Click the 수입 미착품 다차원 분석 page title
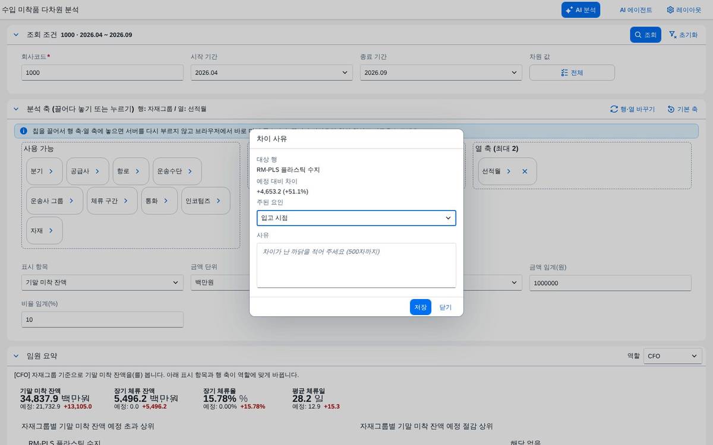The width and height of the screenshot is (713, 445). coord(40,10)
